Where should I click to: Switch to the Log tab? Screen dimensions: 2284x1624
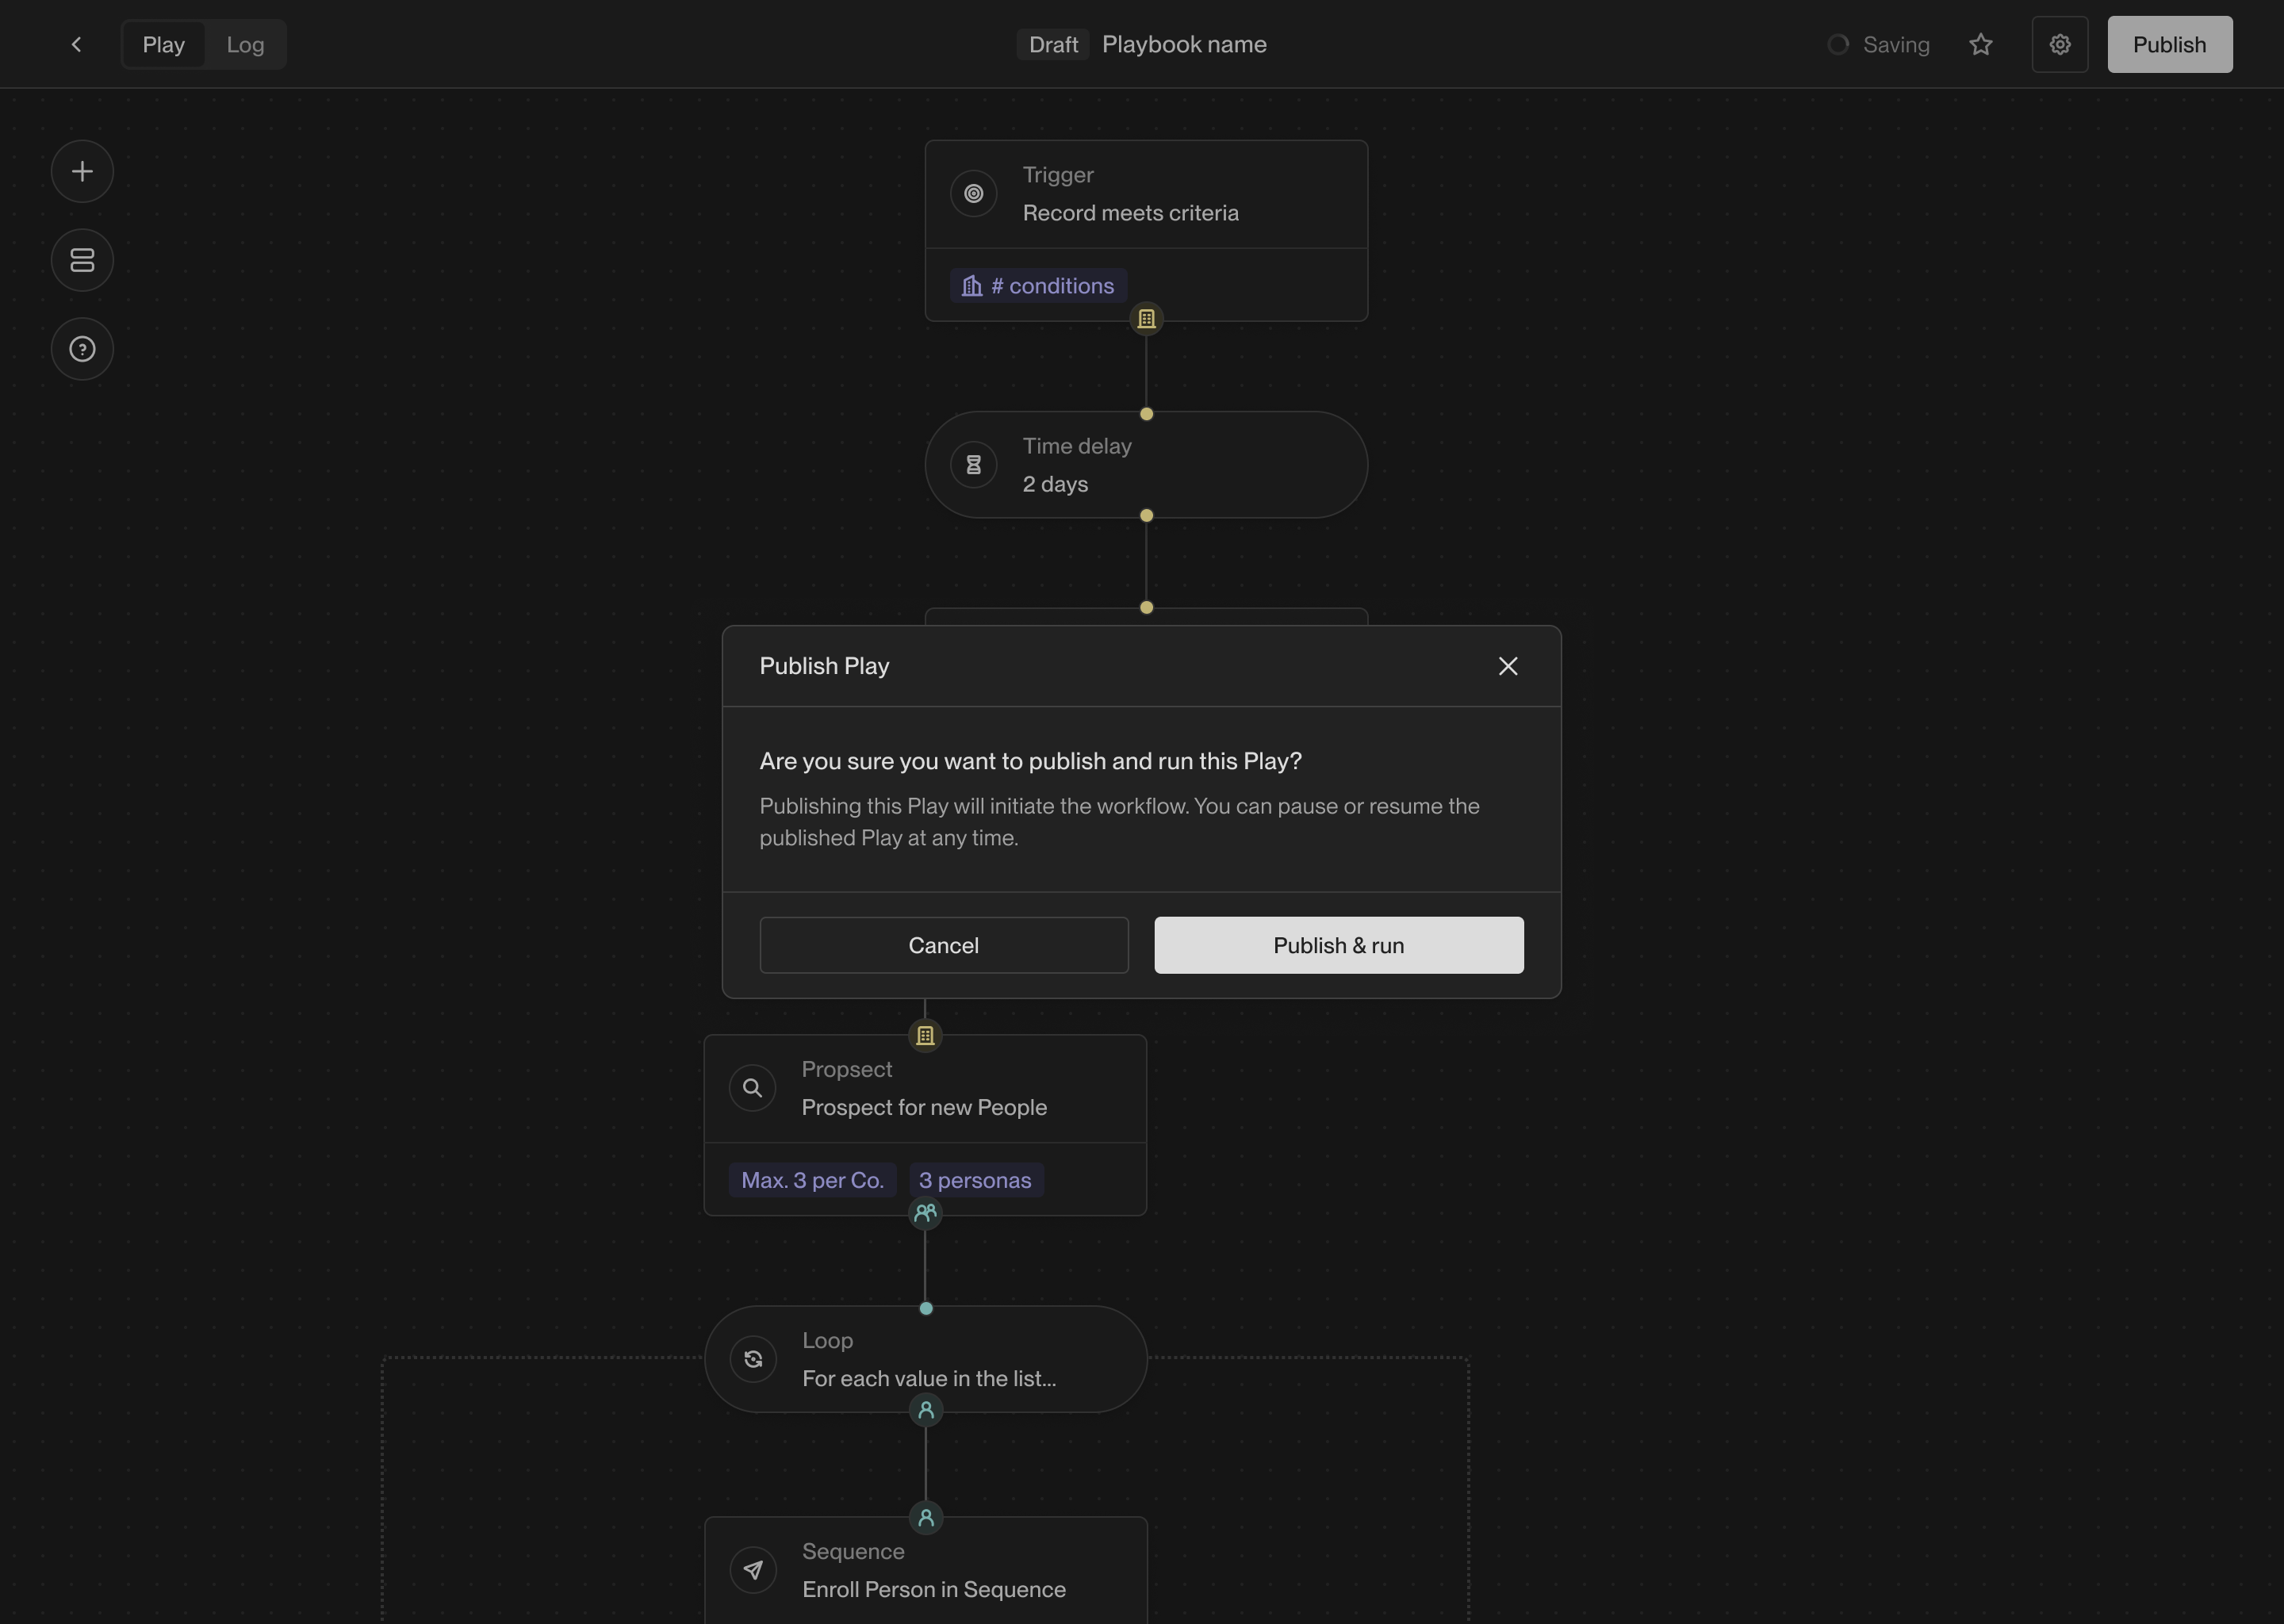click(x=245, y=44)
